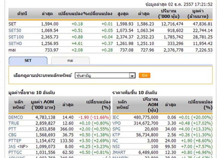This screenshot has width=220, height=158.
Task: Select VPO change +0.48 (+17.02%)
Action: pos(196,123)
